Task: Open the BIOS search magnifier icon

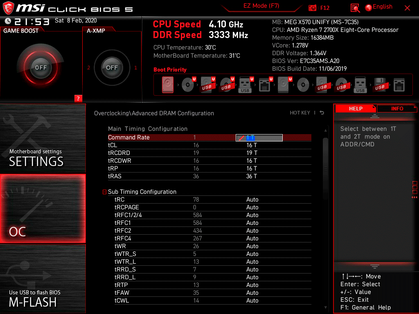Action: [355, 8]
